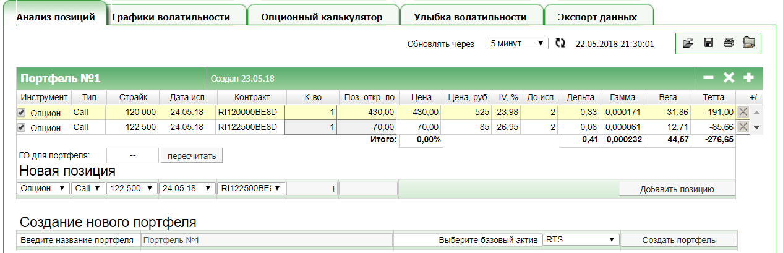
Task: Delete Портфель №1 with the white X icon
Action: click(729, 78)
